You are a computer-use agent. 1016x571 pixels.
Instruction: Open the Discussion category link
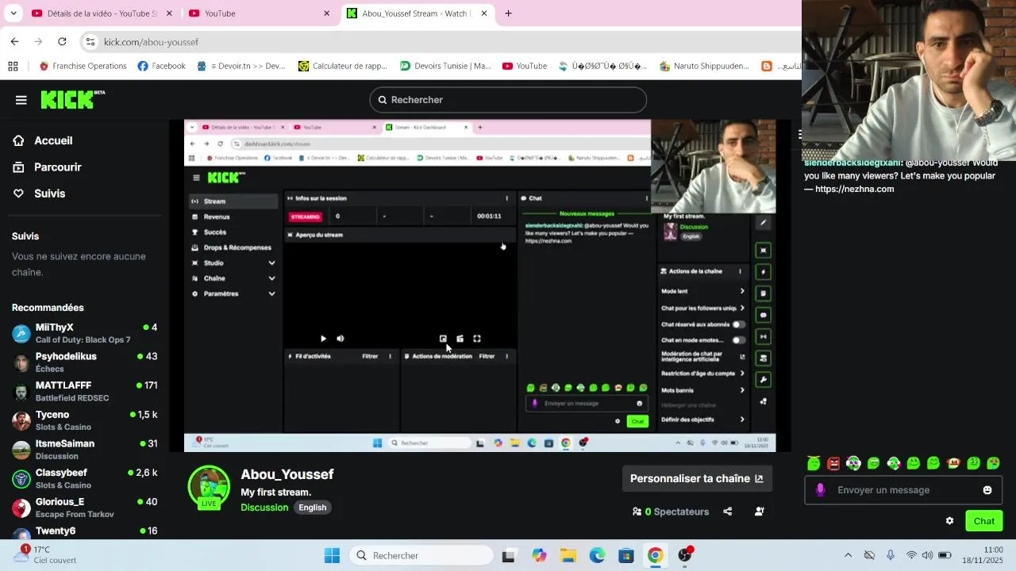[264, 508]
